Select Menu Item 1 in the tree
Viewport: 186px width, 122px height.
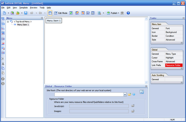pos(23,25)
